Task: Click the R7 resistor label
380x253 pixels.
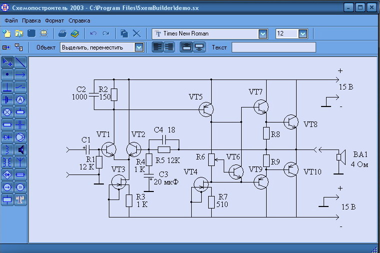Action: click(x=223, y=196)
